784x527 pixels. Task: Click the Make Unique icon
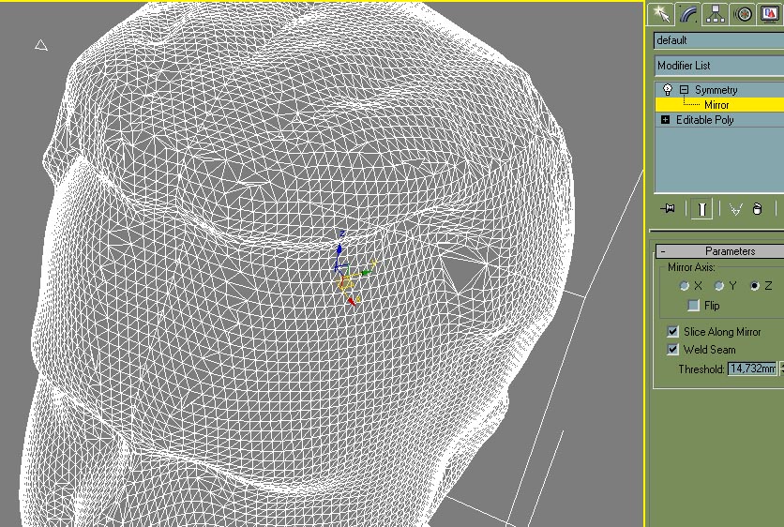tap(735, 209)
